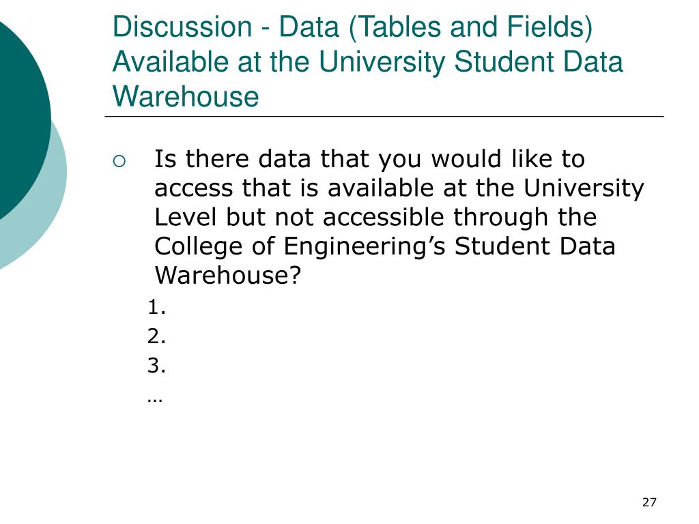Click numbered list item 3

tap(156, 366)
